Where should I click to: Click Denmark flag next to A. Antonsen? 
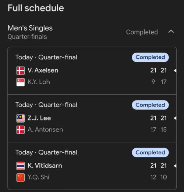[21, 130]
